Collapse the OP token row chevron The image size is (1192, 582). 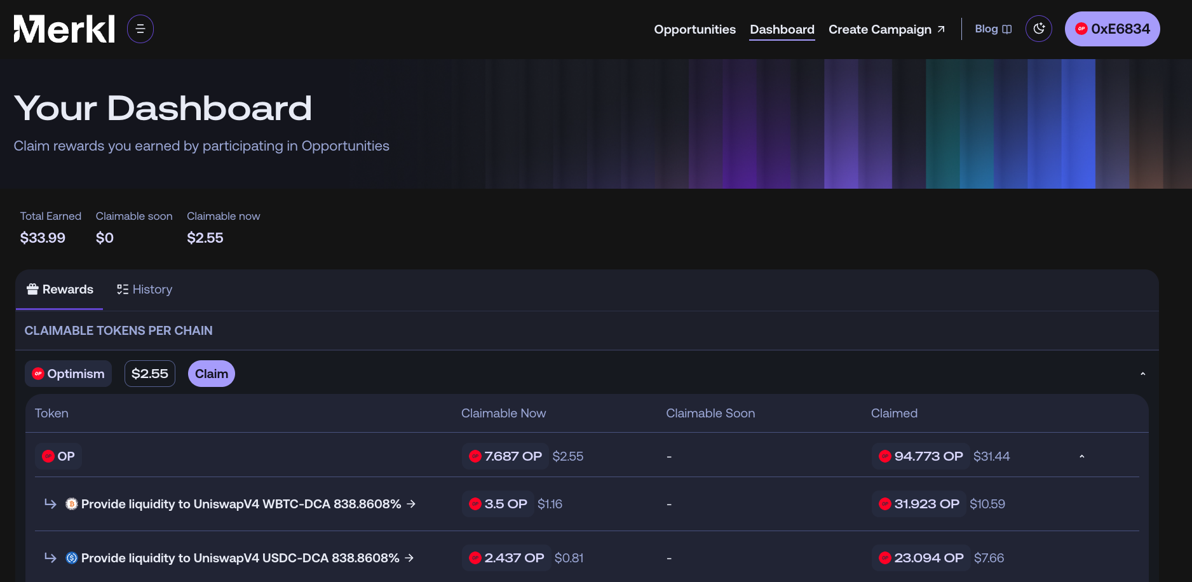point(1082,456)
